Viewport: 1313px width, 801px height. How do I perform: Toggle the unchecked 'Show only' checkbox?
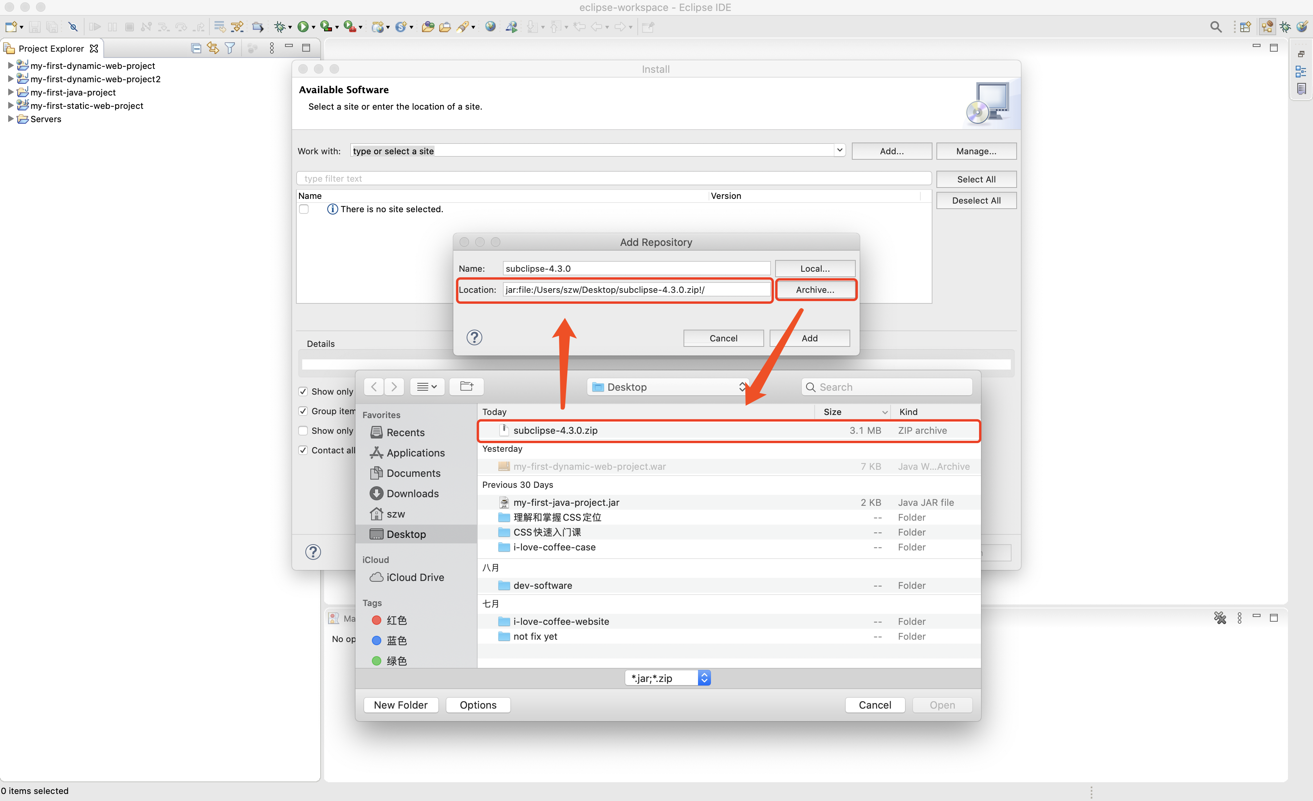pyautogui.click(x=303, y=431)
